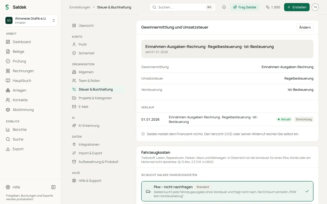Click the Anlagen cubes icon
Screen dimensions: 327x204
pyautogui.click(x=8, y=90)
